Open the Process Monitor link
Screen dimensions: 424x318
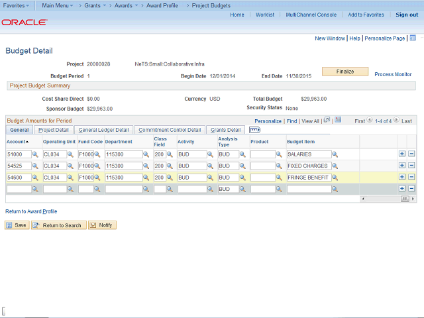(x=393, y=75)
